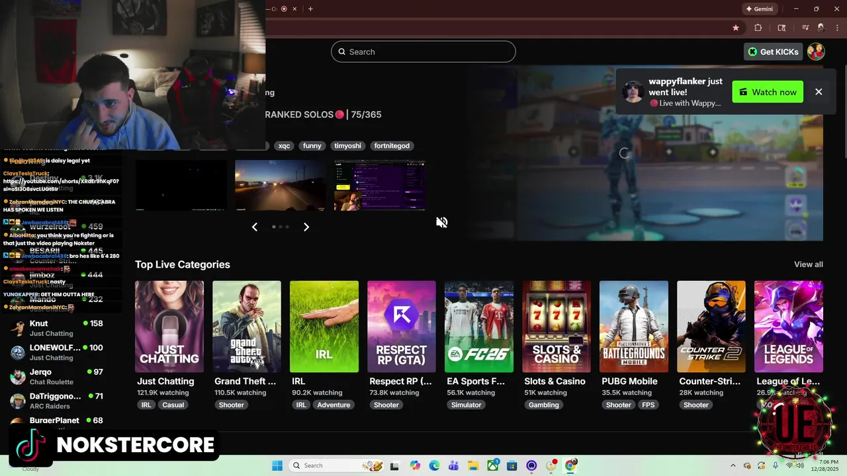847x476 pixels.
Task: Open Microsoft Store from taskbar
Action: tap(512, 465)
